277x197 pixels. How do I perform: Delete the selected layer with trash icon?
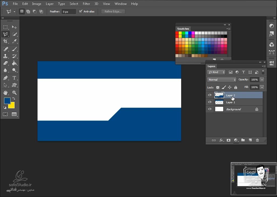tap(257, 140)
